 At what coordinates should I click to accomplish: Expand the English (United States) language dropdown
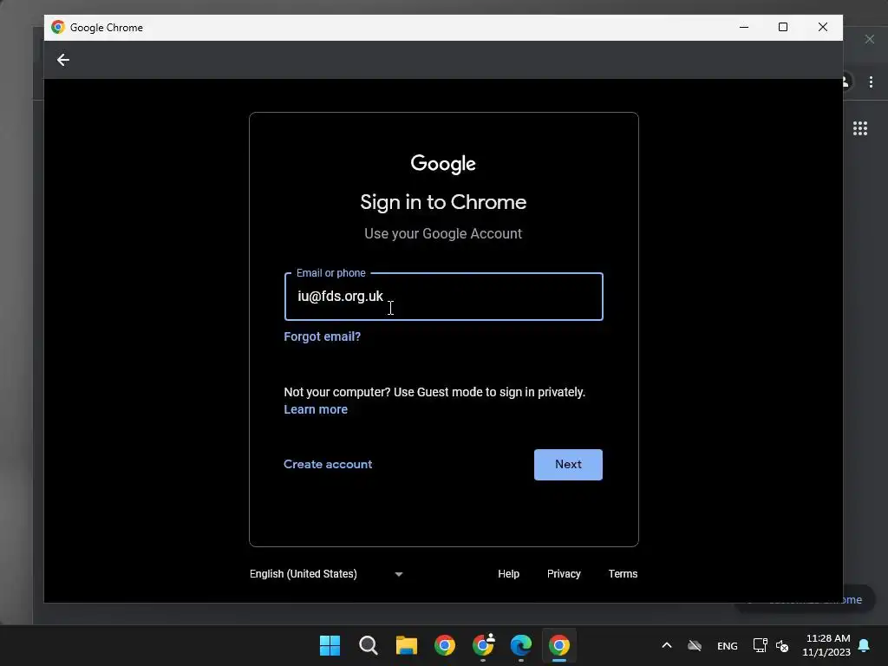326,574
